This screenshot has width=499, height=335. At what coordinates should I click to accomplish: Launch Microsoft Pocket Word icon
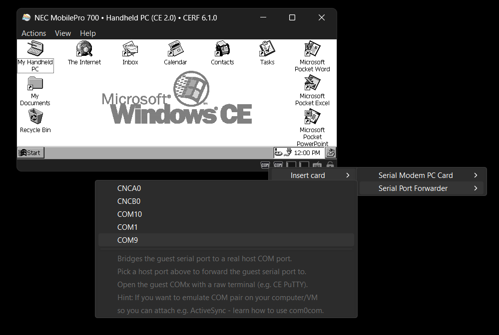pos(312,49)
